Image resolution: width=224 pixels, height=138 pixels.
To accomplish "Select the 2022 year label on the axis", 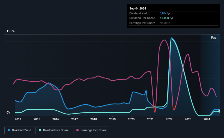I will pos(169,119).
